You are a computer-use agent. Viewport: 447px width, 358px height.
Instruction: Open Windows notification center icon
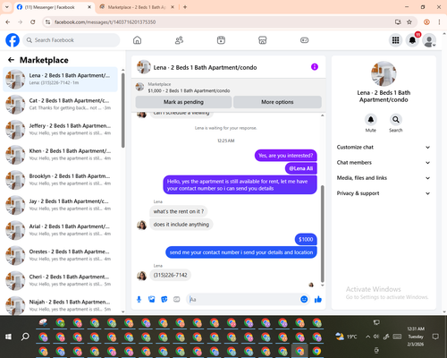coord(435,337)
